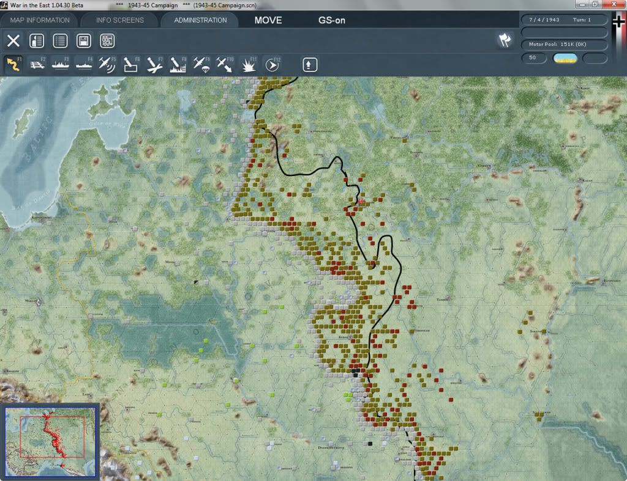Select the ADMINISTRATION tab
The width and height of the screenshot is (627, 481).
[200, 20]
